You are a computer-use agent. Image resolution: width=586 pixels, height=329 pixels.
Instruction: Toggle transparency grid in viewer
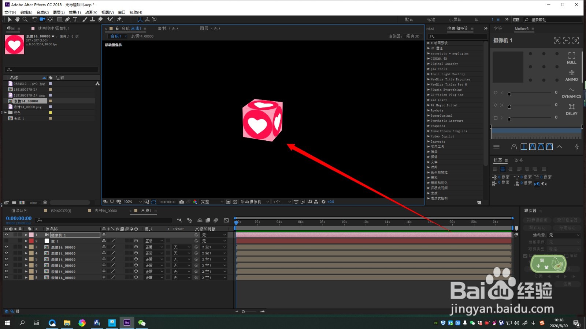[235, 202]
